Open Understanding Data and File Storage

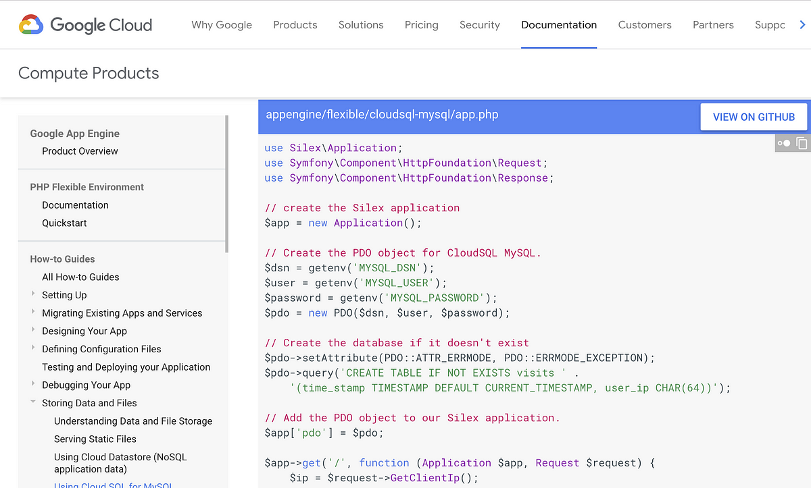tap(133, 421)
